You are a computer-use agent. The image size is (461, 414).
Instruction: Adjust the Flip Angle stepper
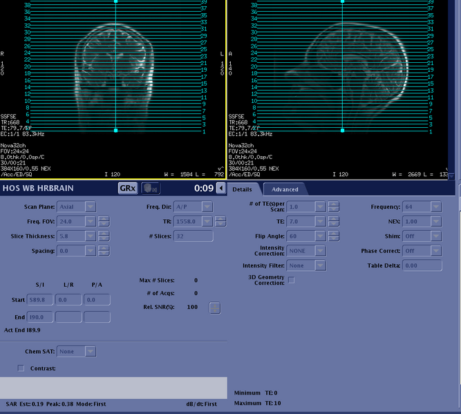[334, 236]
